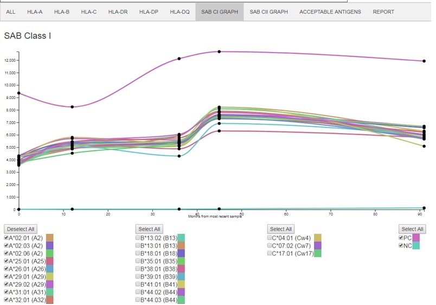This screenshot has height=305, width=436.
Task: Switch to the ALL tab
Action: point(10,12)
